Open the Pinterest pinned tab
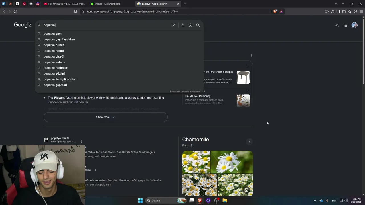 (x=24, y=4)
